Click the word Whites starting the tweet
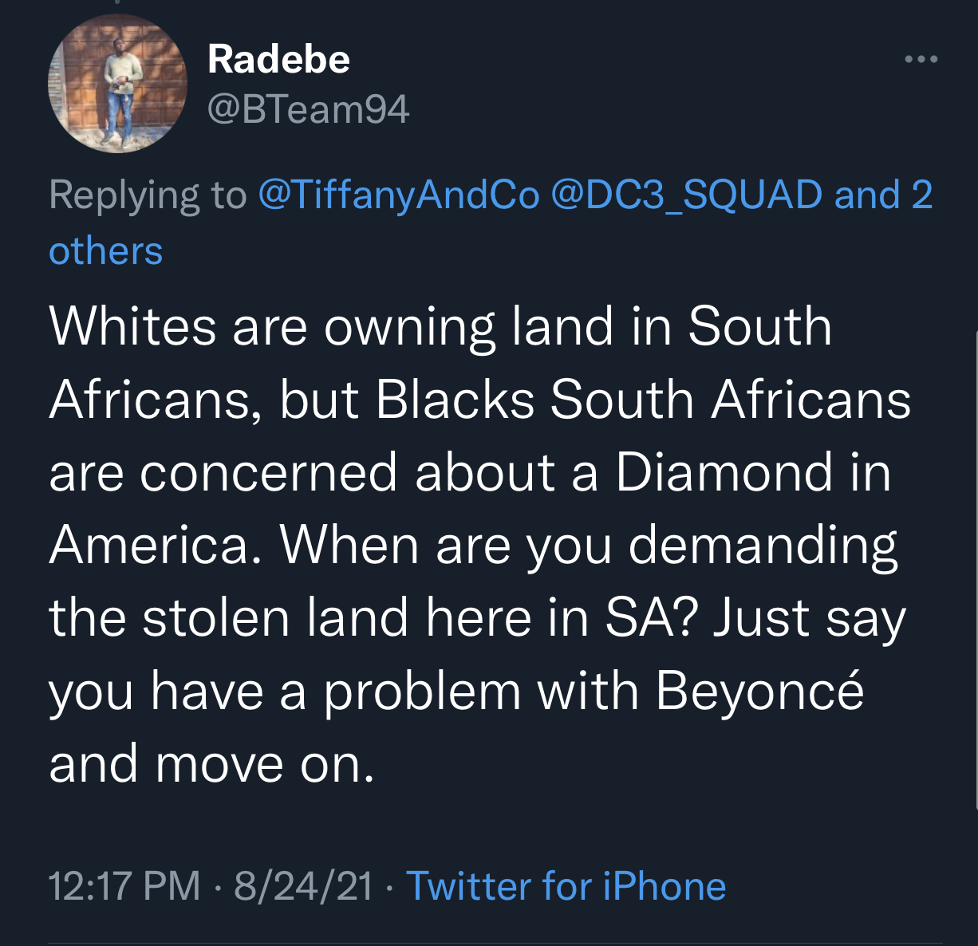The image size is (978, 946). click(132, 327)
